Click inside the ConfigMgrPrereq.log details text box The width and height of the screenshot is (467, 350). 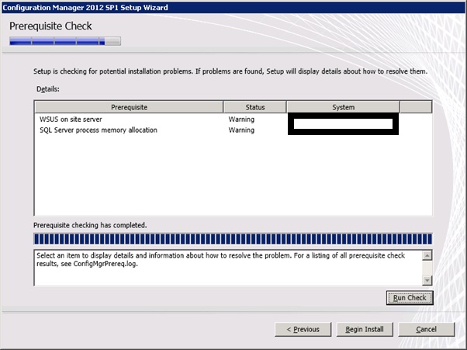pyautogui.click(x=225, y=266)
